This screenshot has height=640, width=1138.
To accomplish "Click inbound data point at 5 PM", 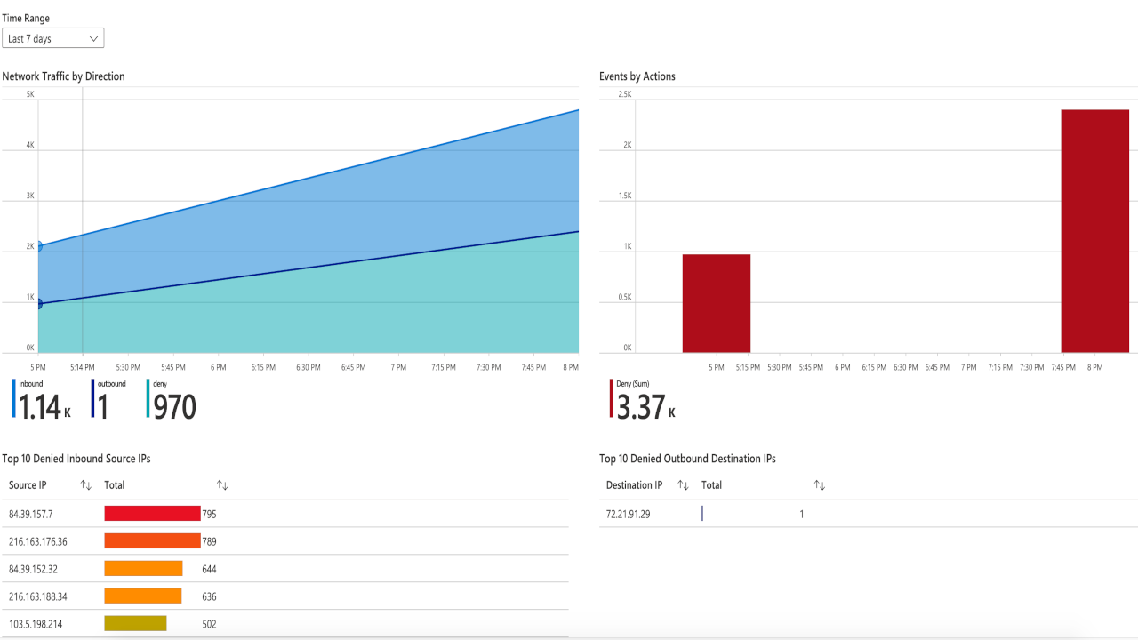I will pos(37,246).
